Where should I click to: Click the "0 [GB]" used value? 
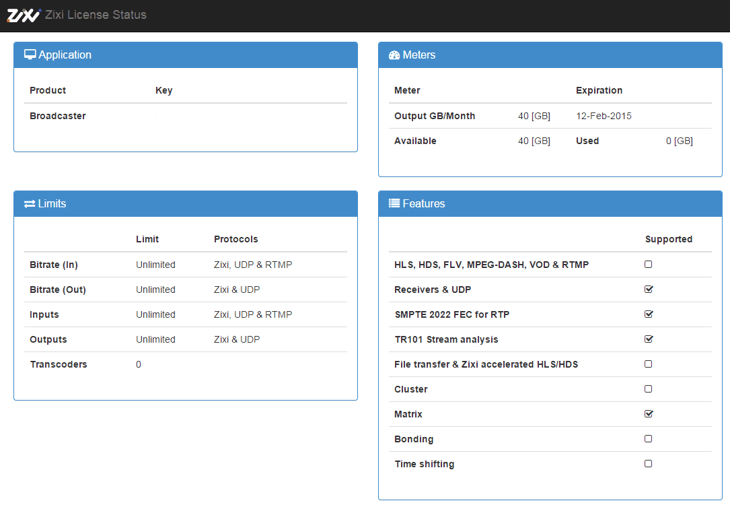point(680,141)
